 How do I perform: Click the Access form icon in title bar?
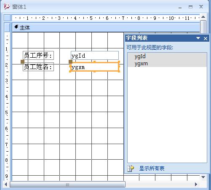[7, 6]
